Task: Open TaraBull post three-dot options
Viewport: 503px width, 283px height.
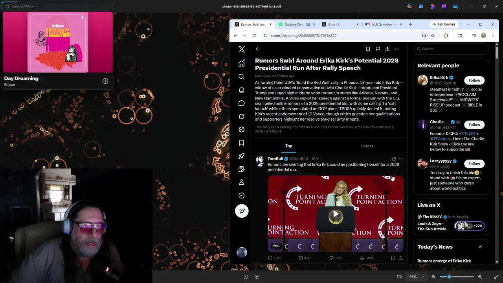Action: coord(401,159)
